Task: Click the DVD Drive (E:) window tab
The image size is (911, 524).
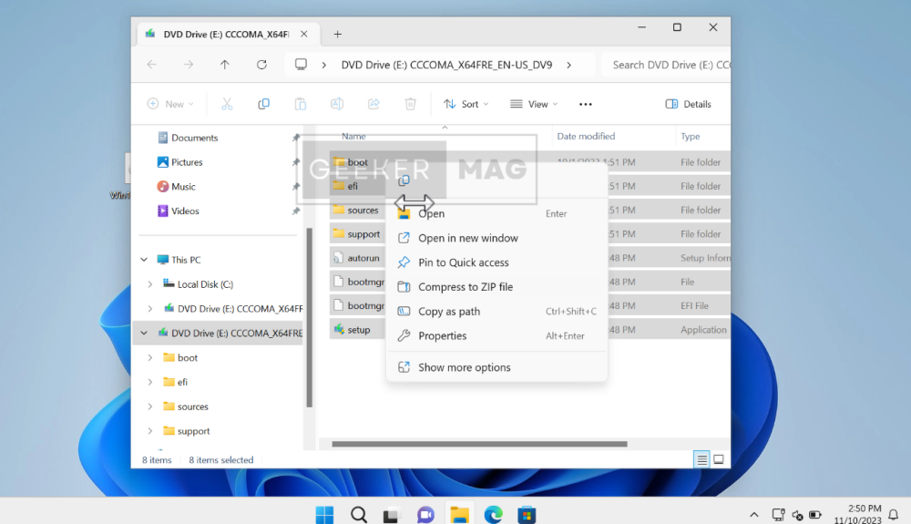Action: [x=227, y=35]
